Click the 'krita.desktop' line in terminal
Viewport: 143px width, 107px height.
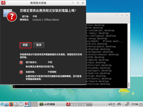(x=97, y=44)
